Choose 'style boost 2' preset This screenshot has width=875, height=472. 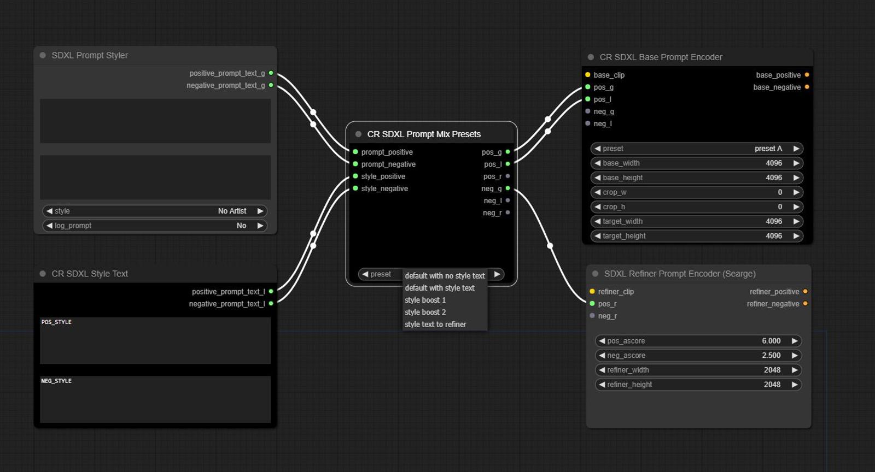point(445,312)
